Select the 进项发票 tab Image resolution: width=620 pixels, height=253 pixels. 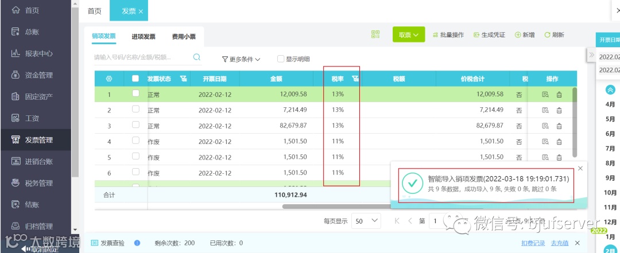point(144,37)
